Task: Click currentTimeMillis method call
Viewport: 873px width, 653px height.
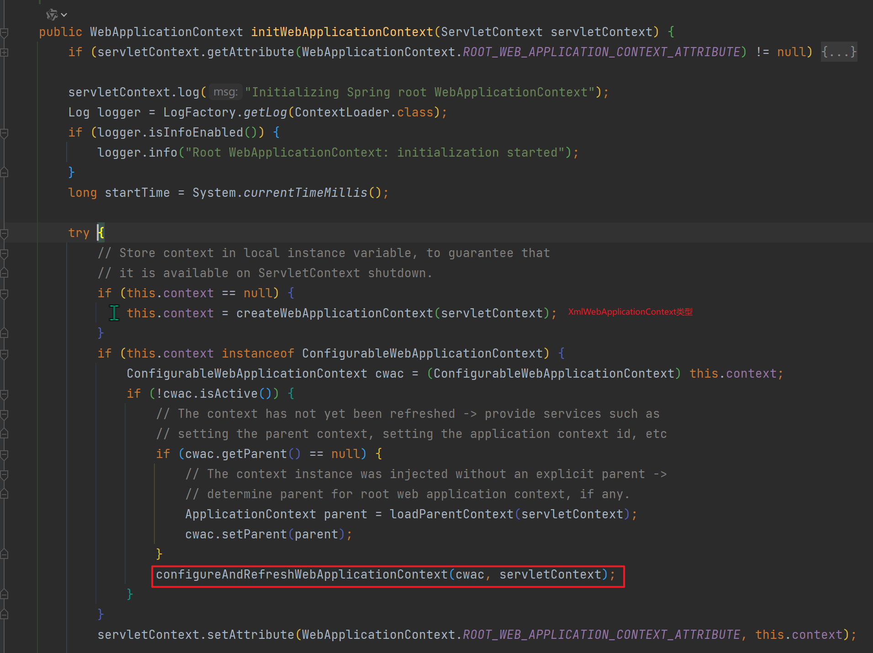Action: coord(306,193)
